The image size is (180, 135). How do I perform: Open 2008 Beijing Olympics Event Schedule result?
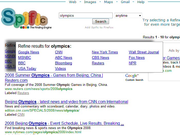pyautogui.click(x=64, y=123)
